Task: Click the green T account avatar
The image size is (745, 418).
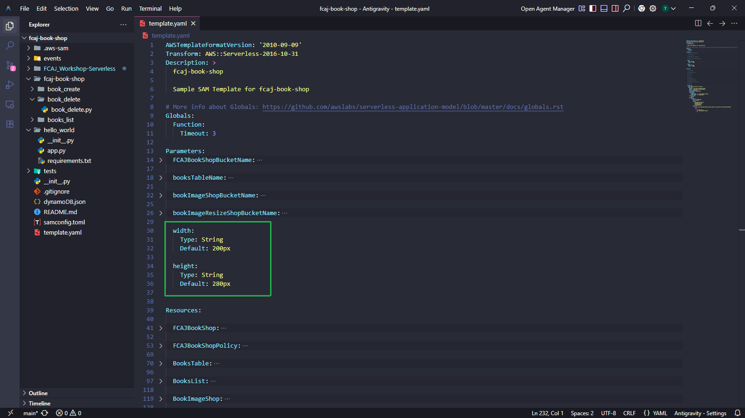Action: coord(665,8)
